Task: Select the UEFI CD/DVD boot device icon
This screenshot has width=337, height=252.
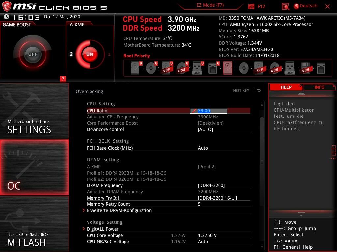Action: pos(152,68)
